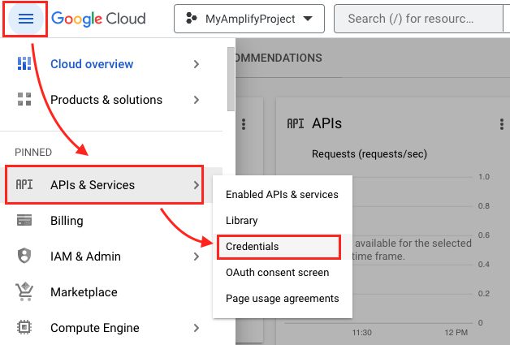Expand Cloud overview submenu chevron

pos(197,64)
